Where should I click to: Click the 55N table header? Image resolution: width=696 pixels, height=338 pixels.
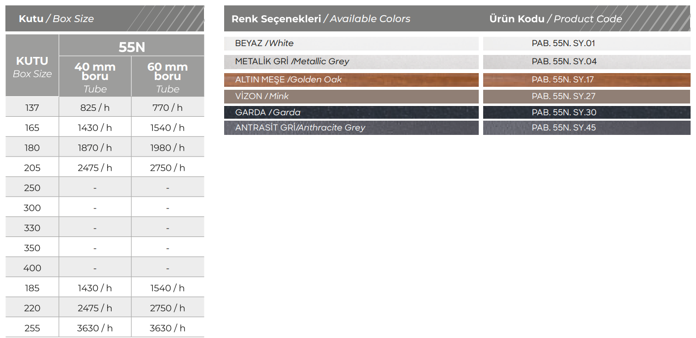point(132,47)
